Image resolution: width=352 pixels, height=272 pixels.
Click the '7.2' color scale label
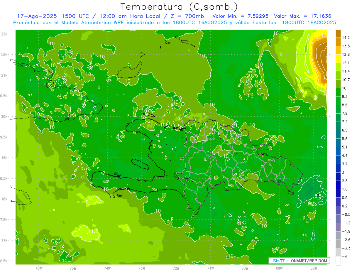[x=345, y=122]
